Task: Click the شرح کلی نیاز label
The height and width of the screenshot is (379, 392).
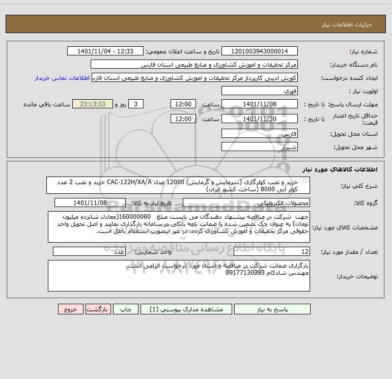Action: (359, 186)
